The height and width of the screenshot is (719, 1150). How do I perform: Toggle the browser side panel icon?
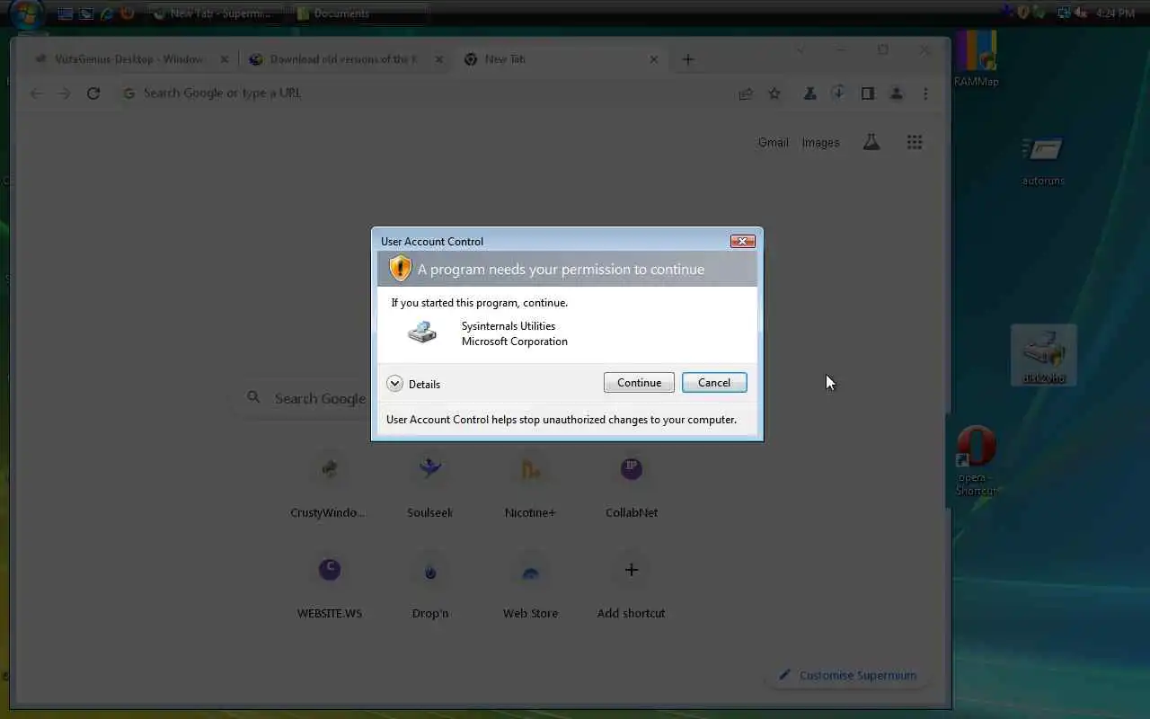[x=868, y=93]
